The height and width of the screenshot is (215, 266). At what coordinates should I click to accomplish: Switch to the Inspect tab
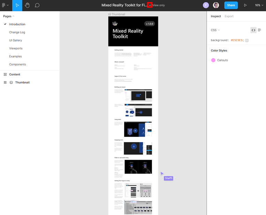point(215,16)
